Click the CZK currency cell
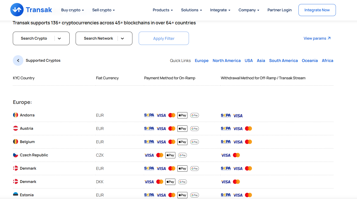The width and height of the screenshot is (357, 199). [x=100, y=155]
